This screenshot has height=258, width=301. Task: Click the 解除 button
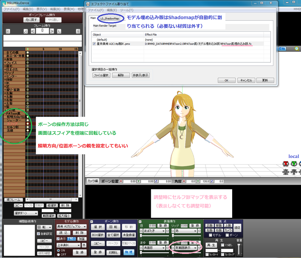pyautogui.click(x=121, y=75)
